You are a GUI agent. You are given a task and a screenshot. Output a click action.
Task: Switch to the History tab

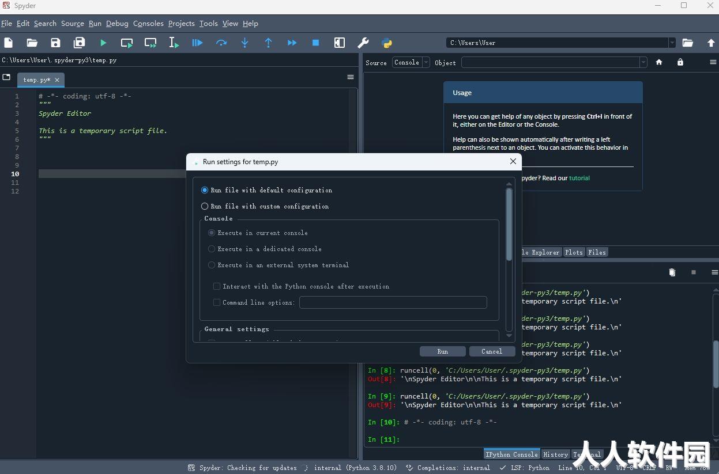(x=556, y=454)
